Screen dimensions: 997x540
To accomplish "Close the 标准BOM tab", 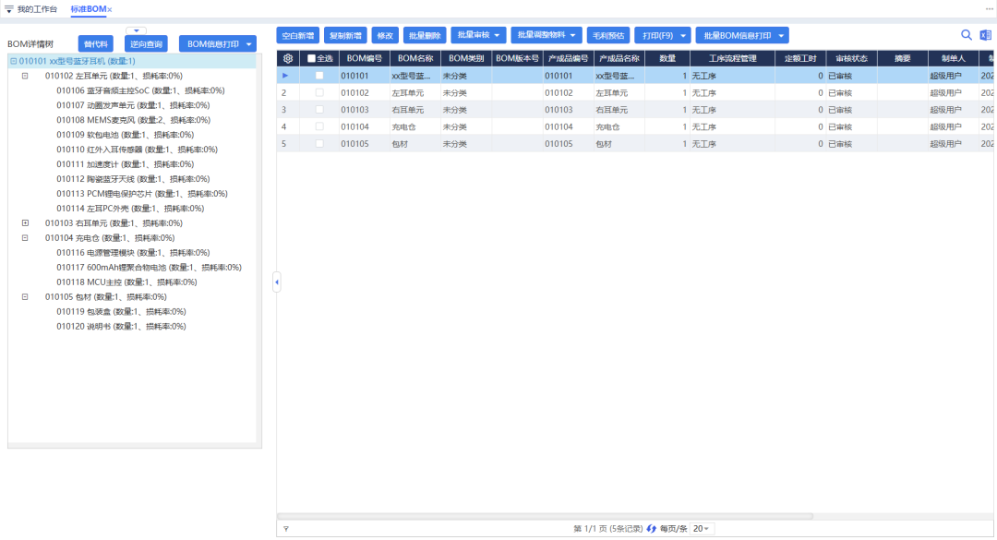I will (x=110, y=9).
